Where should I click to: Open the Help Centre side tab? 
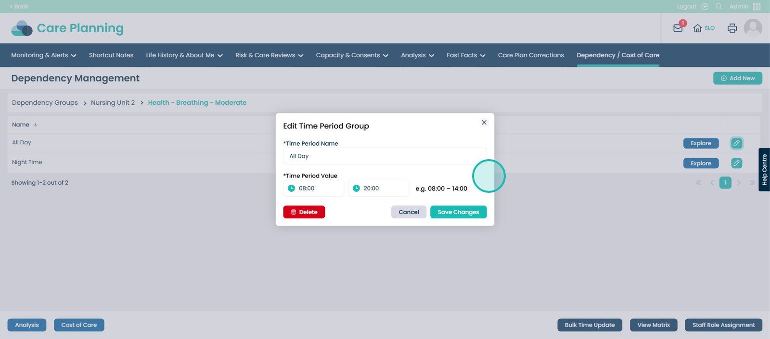(764, 170)
